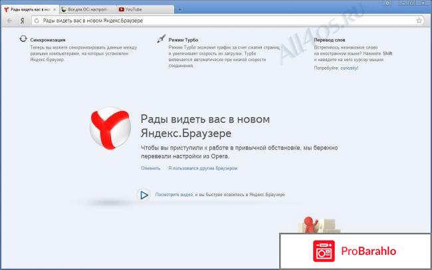Image resolution: width=432 pixels, height=270 pixels.
Task: Click the 'Отменить' link
Action: coord(150,168)
